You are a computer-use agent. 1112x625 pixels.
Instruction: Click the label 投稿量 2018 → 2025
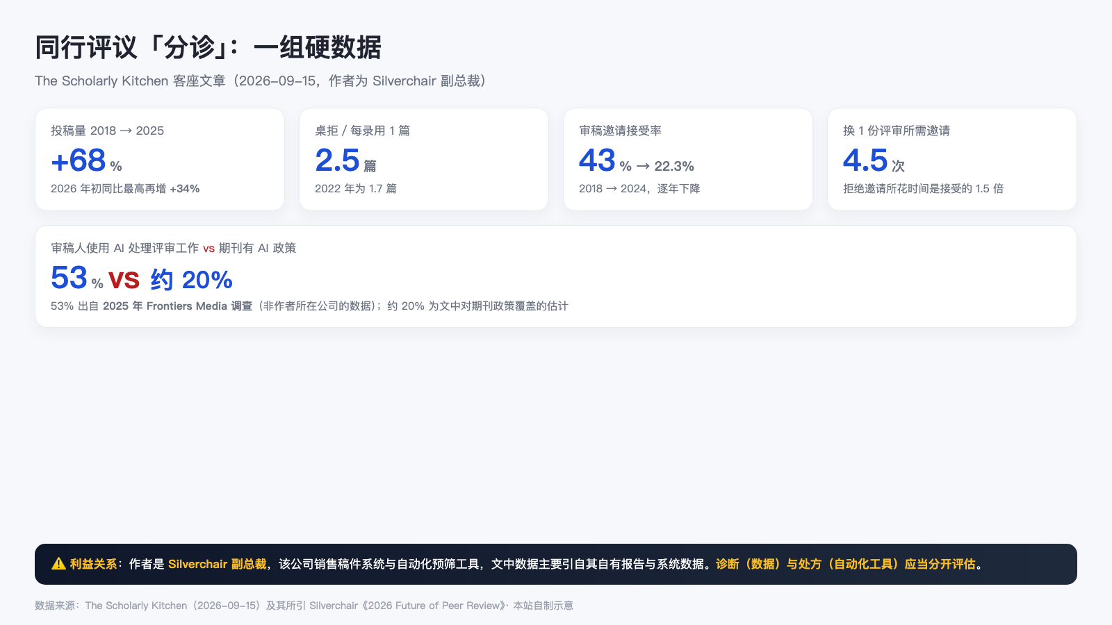click(x=107, y=131)
